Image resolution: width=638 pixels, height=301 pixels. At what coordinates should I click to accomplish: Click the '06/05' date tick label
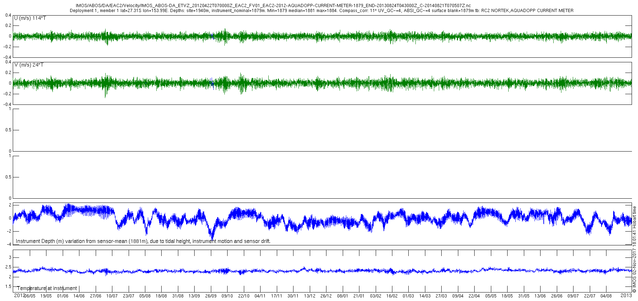(x=30, y=296)
